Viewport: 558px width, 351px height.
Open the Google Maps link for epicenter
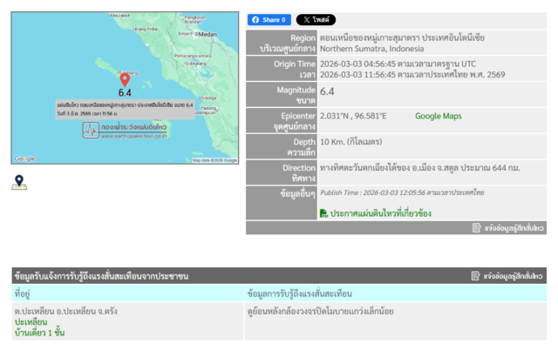pos(438,116)
